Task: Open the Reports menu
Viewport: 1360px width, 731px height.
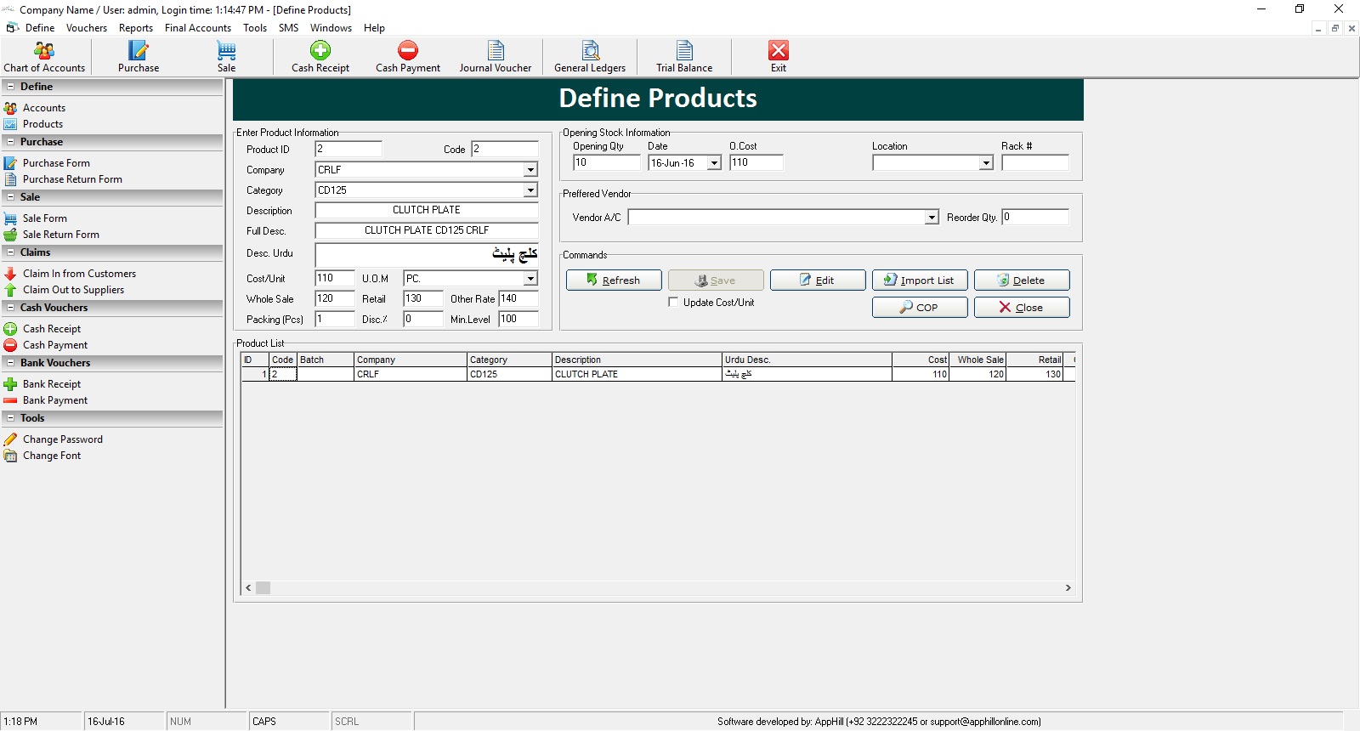Action: click(136, 28)
